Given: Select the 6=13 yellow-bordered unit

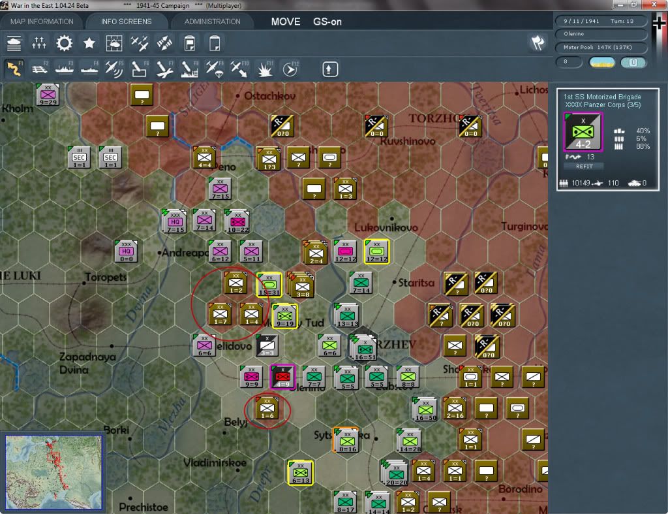Looking at the screenshot, I should (x=300, y=473).
